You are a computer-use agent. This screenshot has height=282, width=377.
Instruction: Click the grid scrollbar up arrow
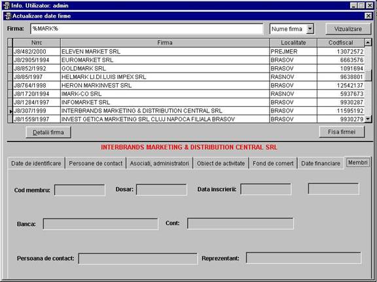368,43
